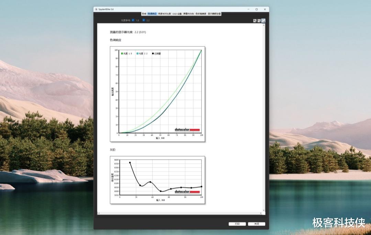Click the gray ramp chart
The height and width of the screenshot is (235, 371).
pyautogui.click(x=158, y=180)
